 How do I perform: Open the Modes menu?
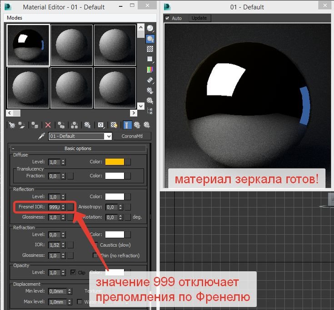click(x=15, y=18)
